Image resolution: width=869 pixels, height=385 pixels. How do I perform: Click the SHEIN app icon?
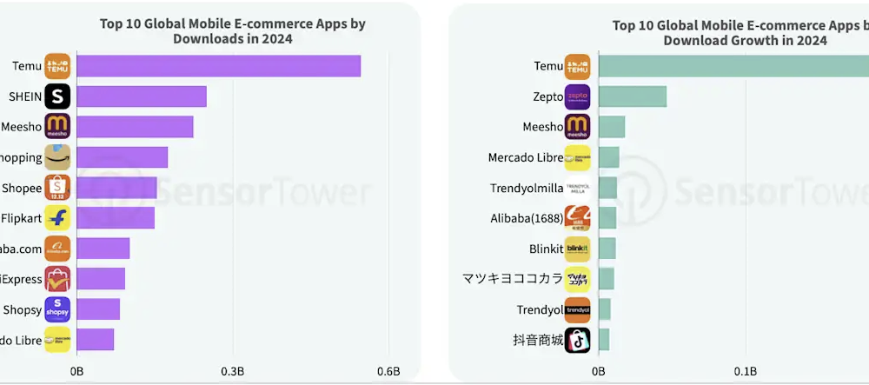point(57,96)
